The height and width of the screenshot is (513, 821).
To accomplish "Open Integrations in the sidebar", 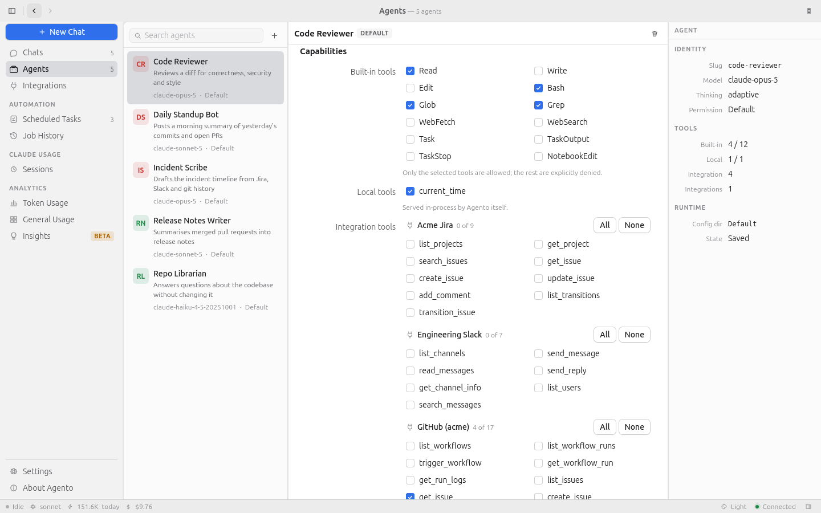I will click(x=62, y=85).
